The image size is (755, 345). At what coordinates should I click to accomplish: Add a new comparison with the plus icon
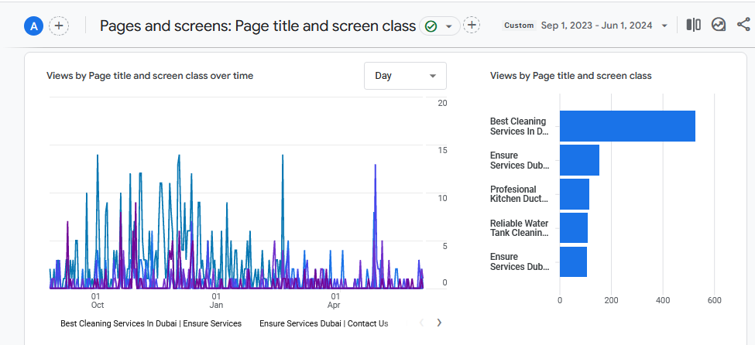[59, 26]
